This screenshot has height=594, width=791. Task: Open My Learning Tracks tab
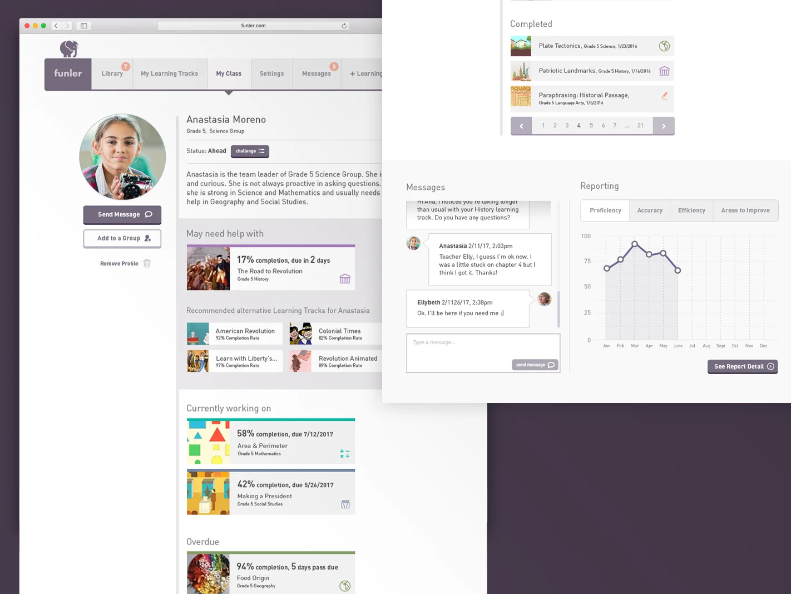tap(169, 73)
